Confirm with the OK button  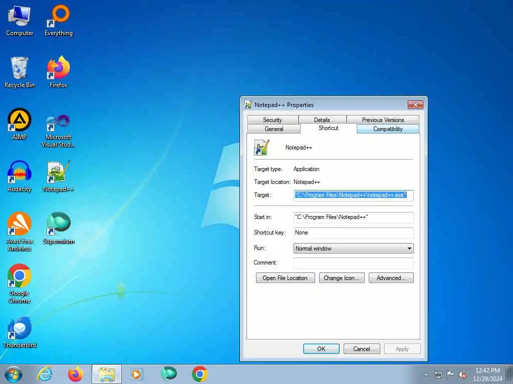click(321, 348)
